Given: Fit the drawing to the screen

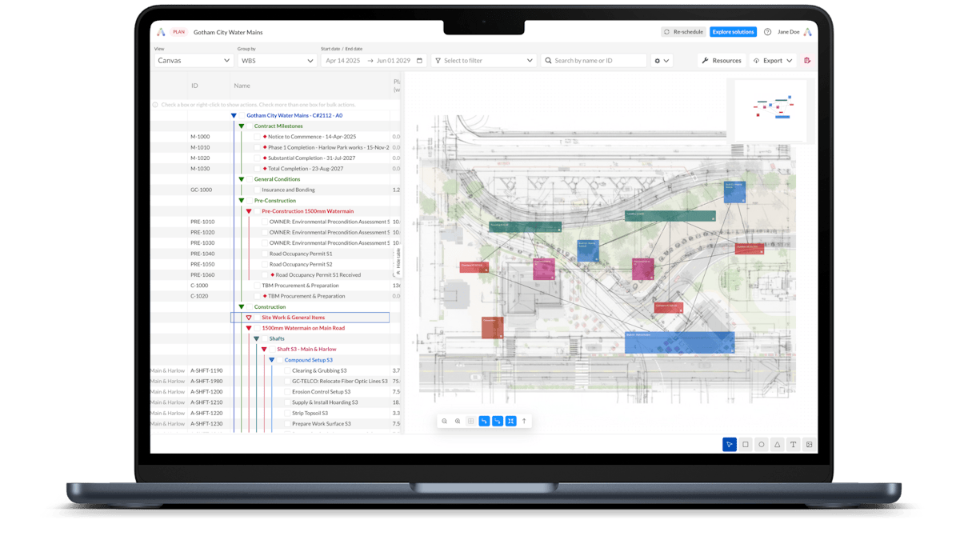Looking at the screenshot, I should pyautogui.click(x=510, y=421).
